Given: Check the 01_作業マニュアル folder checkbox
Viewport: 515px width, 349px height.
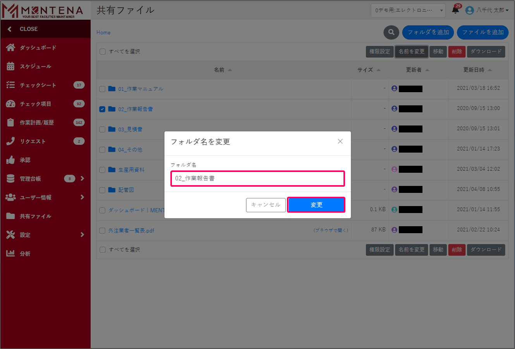Looking at the screenshot, I should tap(102, 89).
